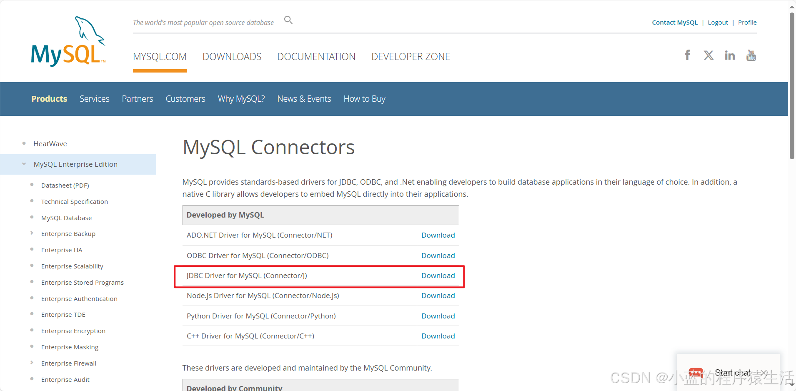The image size is (796, 391).
Task: Open Enterprise Audit sidebar link
Action: click(65, 380)
